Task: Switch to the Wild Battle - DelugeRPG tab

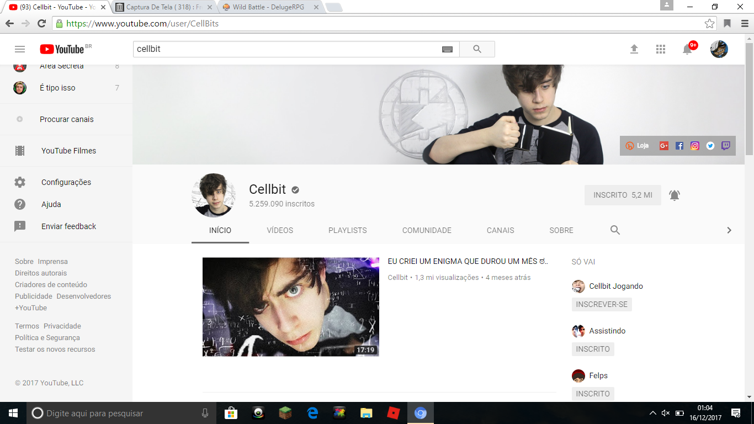Action: (271, 7)
